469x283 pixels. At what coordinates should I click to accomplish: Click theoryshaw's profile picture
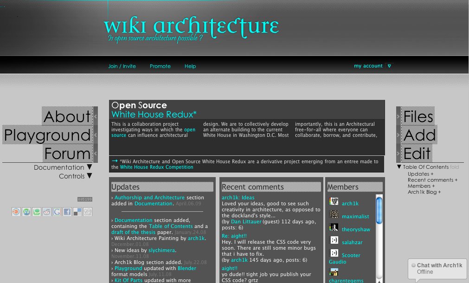tap(334, 228)
